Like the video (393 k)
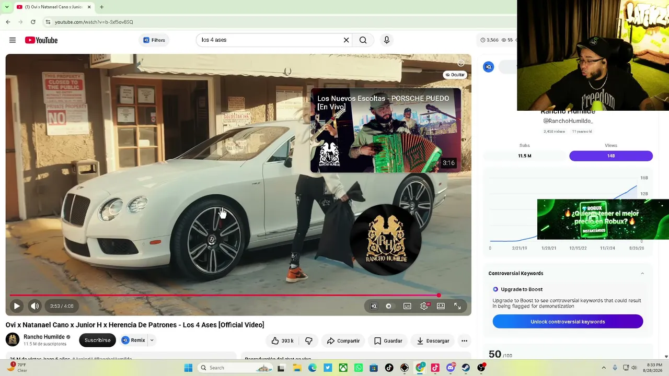669x376 pixels. [x=282, y=341]
